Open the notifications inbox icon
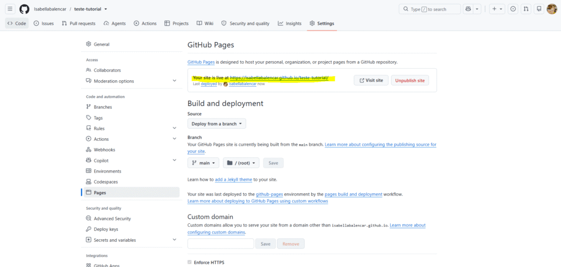This screenshot has height=267, width=561. tap(539, 9)
